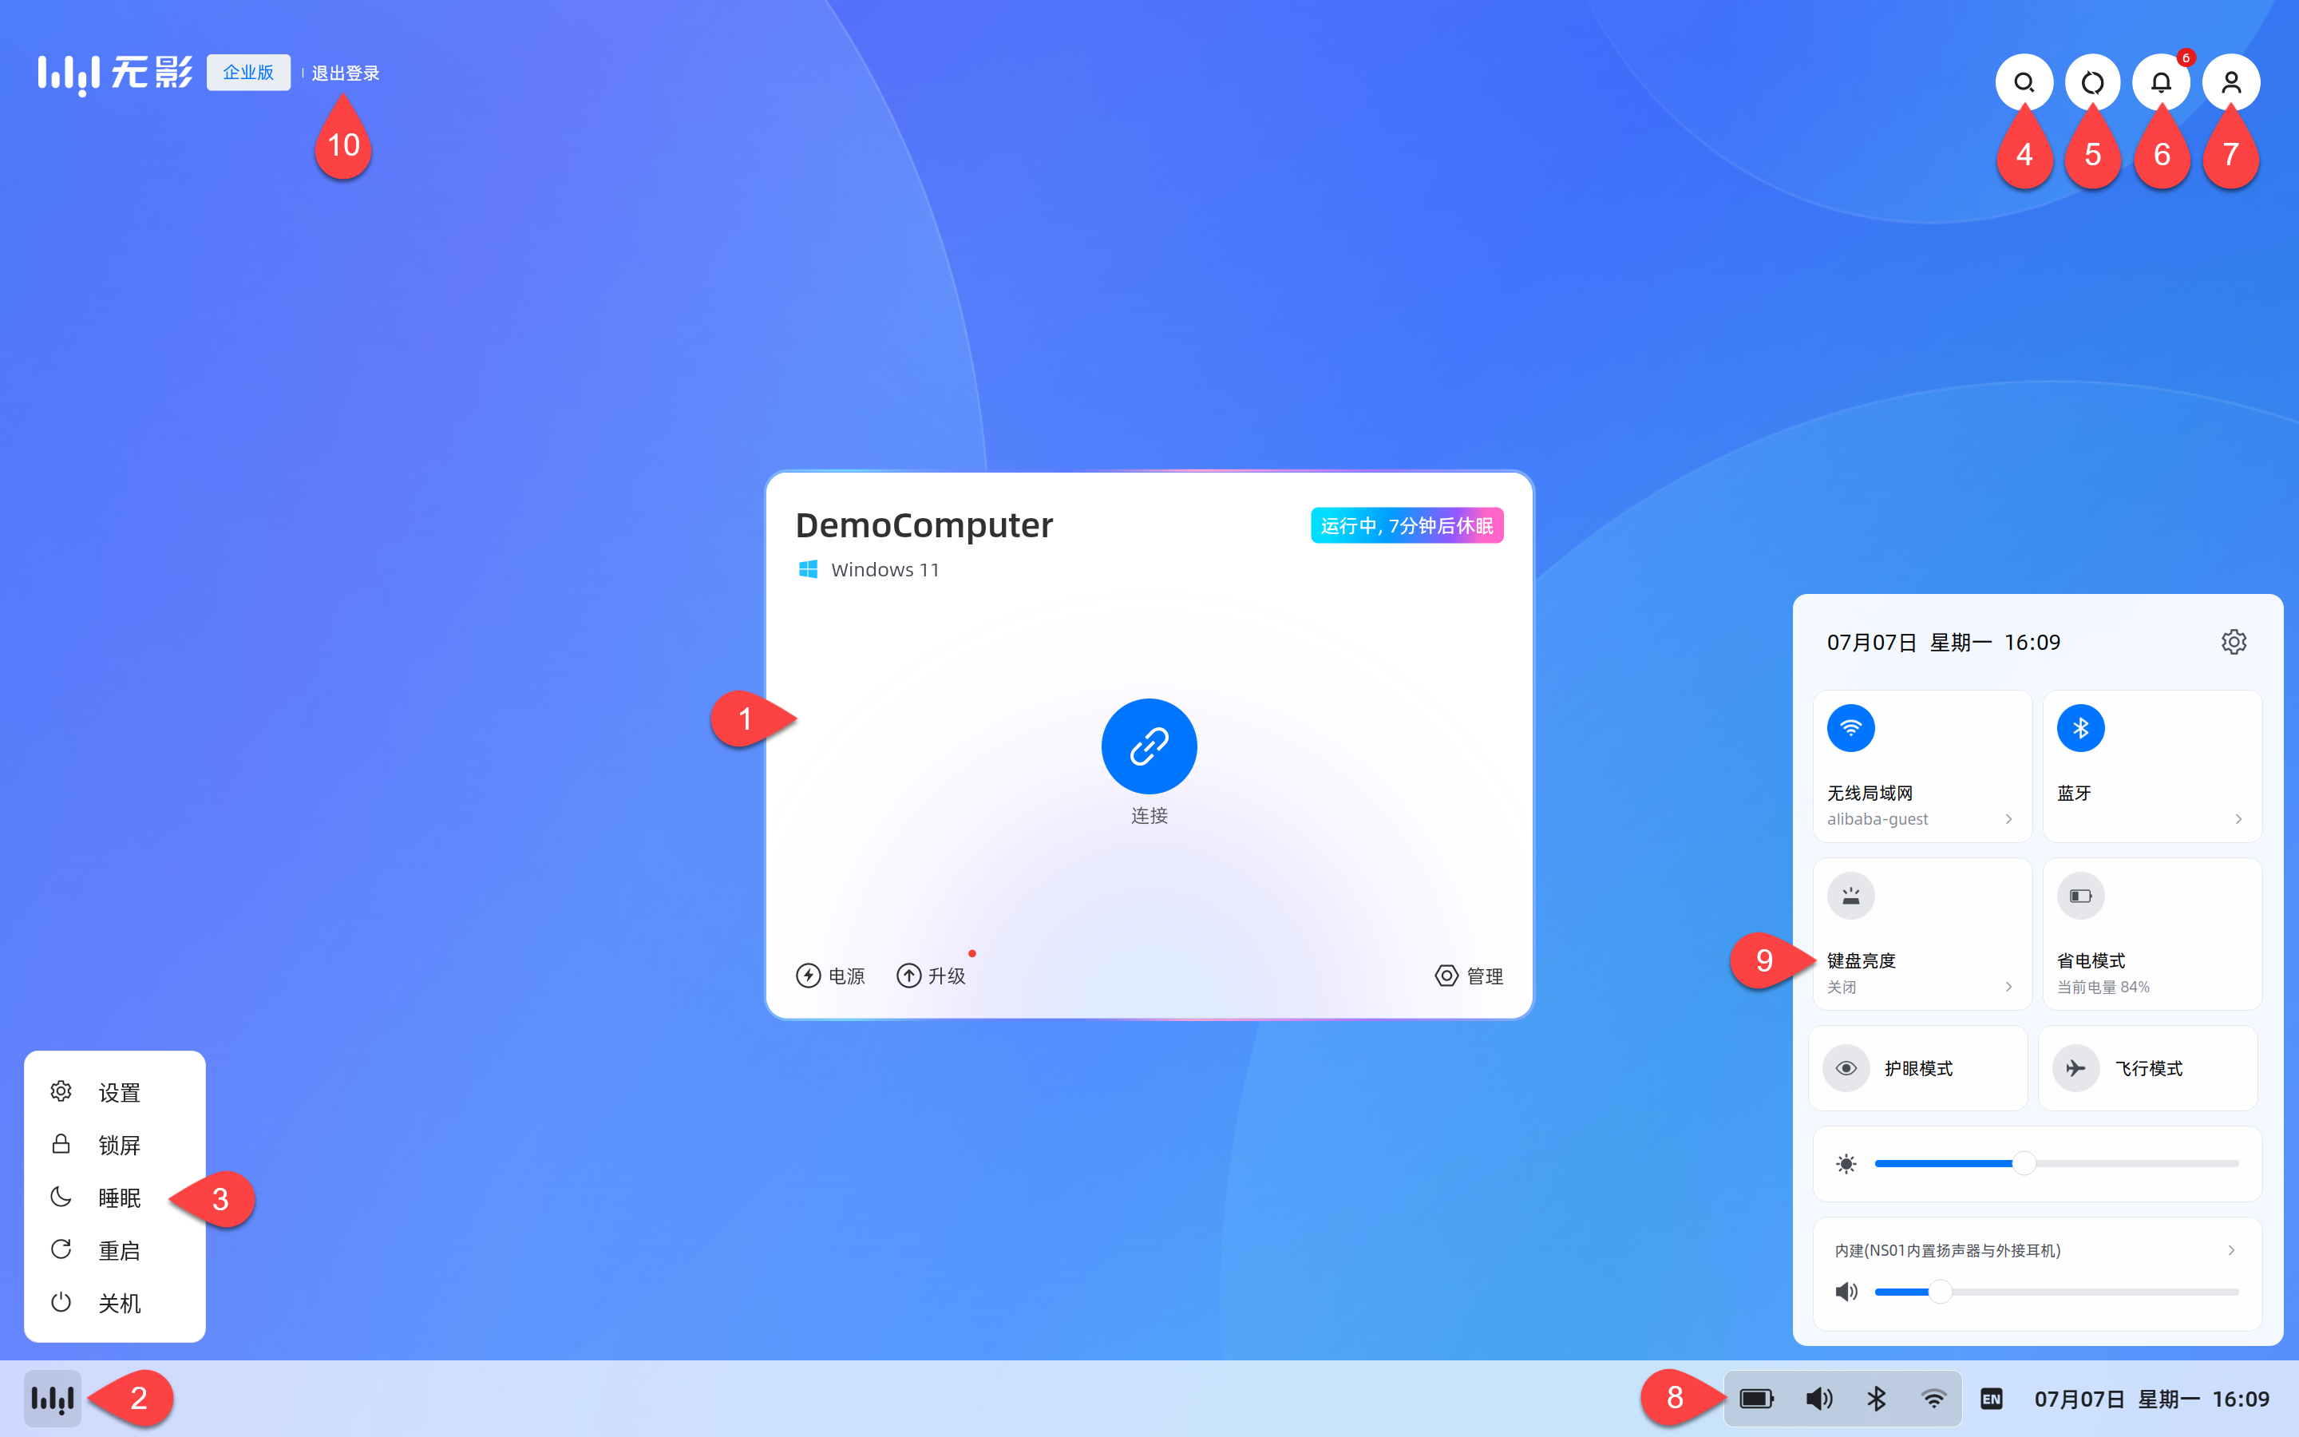The height and width of the screenshot is (1437, 2299).
Task: Click the Windows logo on DemoComputer card
Action: click(x=808, y=568)
